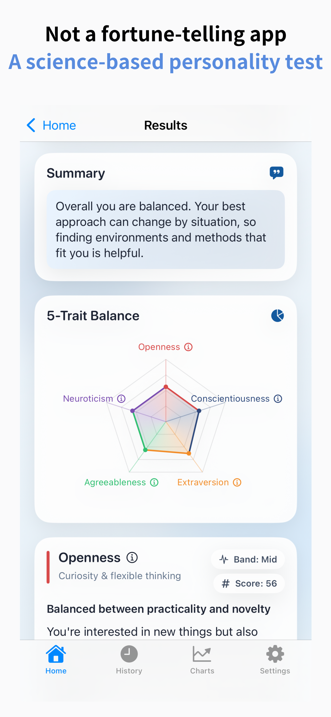This screenshot has width=331, height=717.
Task: Open the quote icon on the Summary card
Action: (x=277, y=173)
